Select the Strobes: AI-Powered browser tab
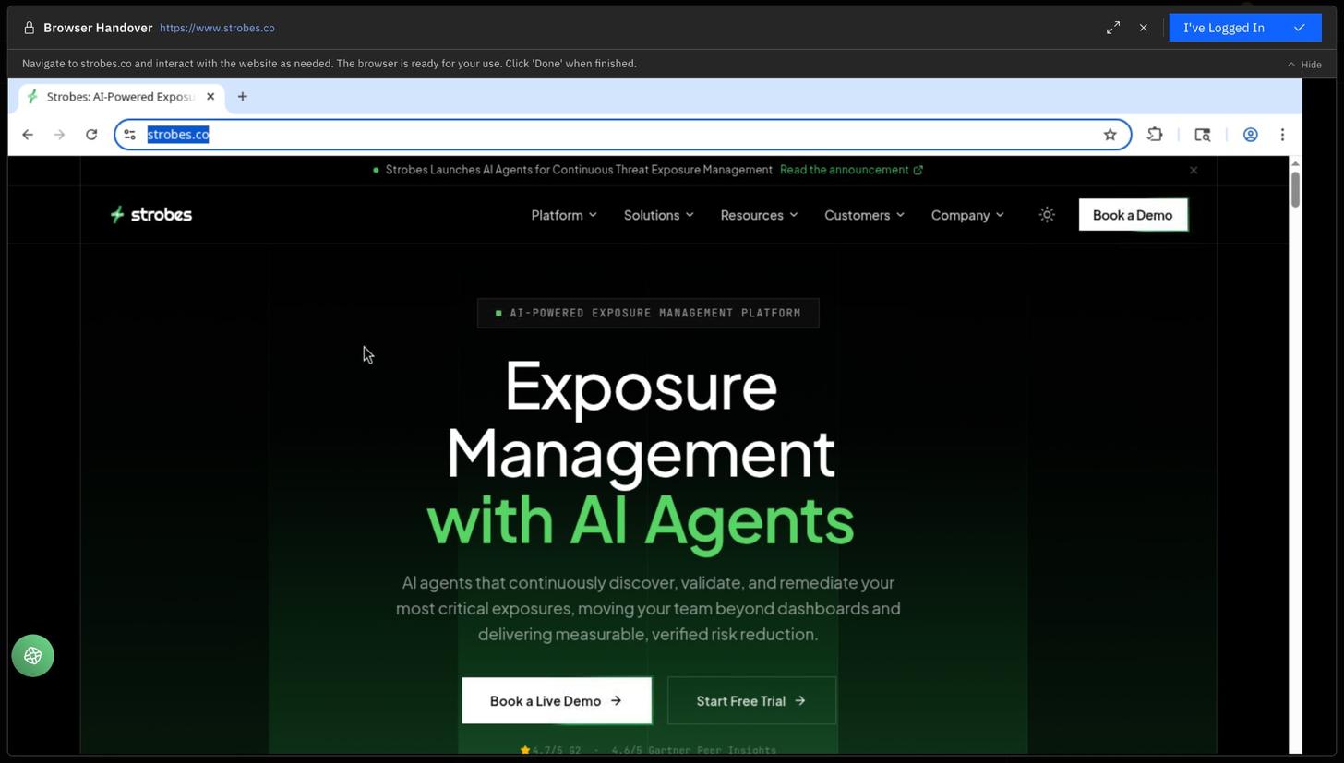This screenshot has width=1344, height=763. tap(120, 97)
